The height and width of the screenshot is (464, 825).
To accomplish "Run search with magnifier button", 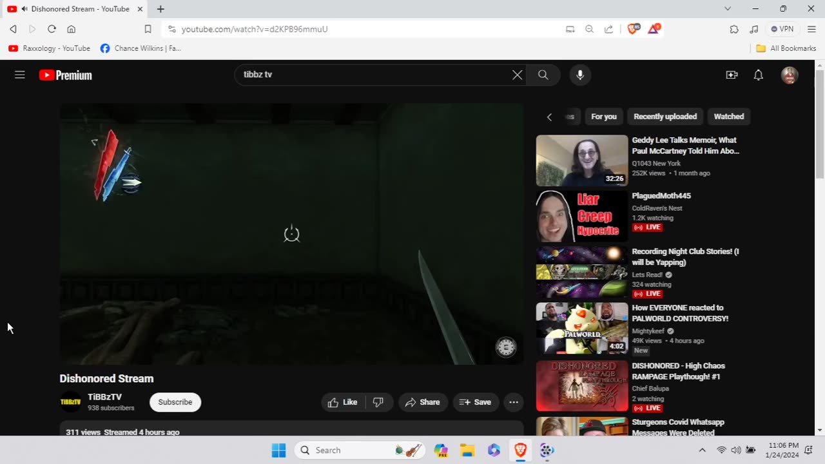I will [543, 75].
